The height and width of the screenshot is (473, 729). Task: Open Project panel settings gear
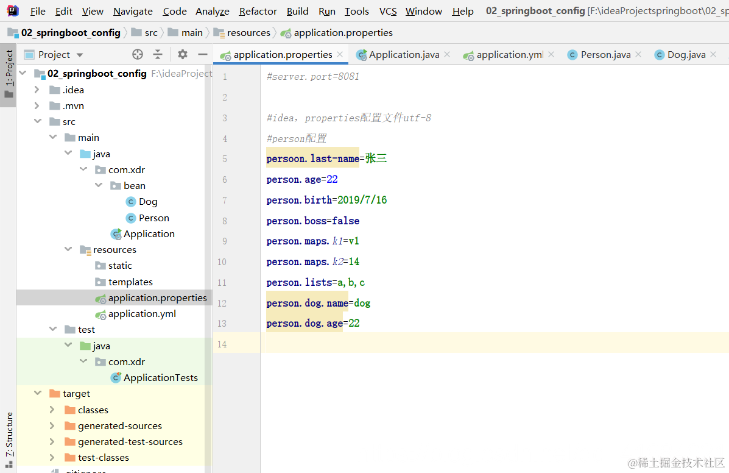click(x=183, y=54)
